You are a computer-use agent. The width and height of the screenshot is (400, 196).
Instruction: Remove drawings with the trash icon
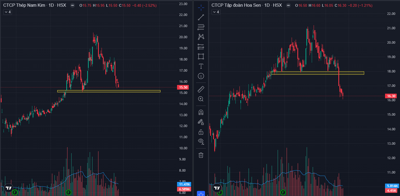coord(201,155)
